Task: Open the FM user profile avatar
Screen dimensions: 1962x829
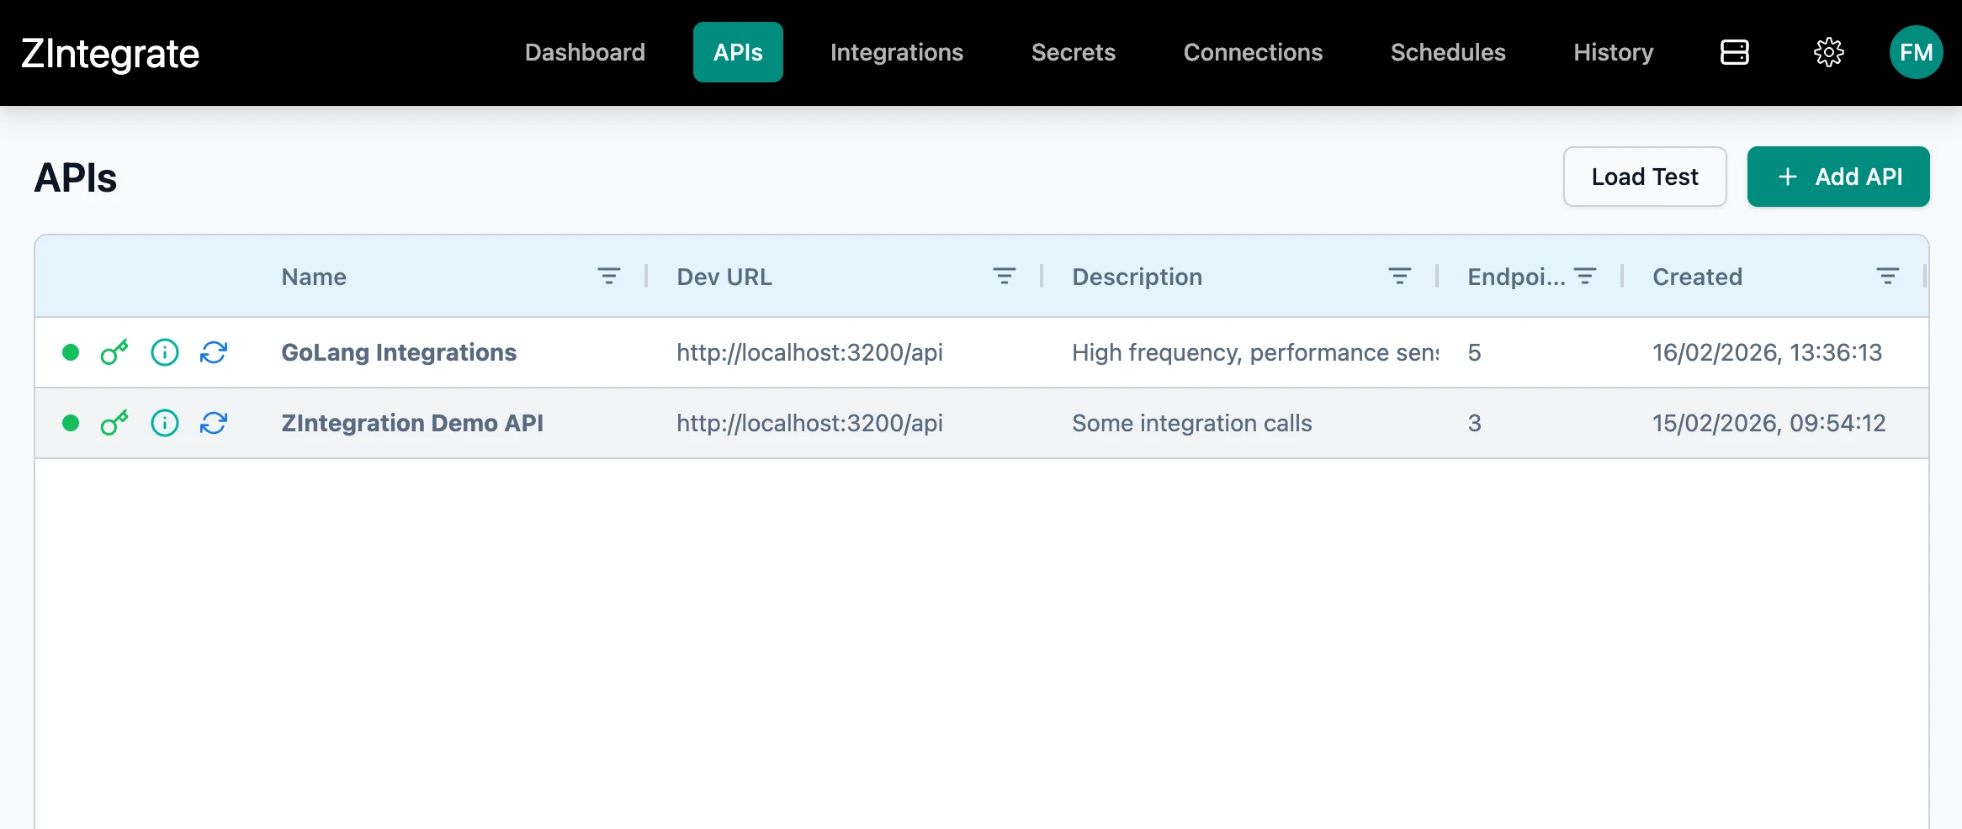Action: [x=1916, y=52]
